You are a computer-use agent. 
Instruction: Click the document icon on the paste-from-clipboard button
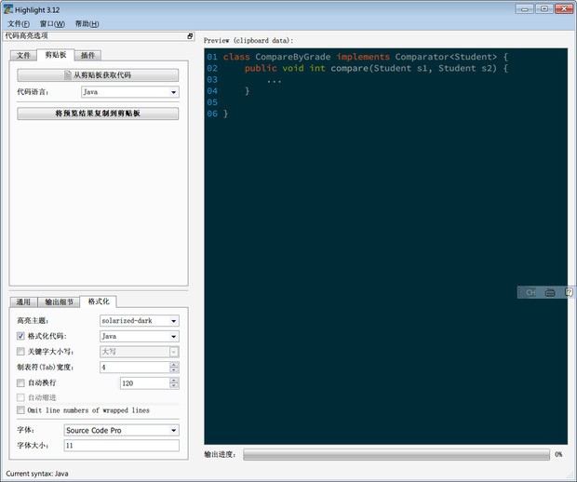click(67, 75)
